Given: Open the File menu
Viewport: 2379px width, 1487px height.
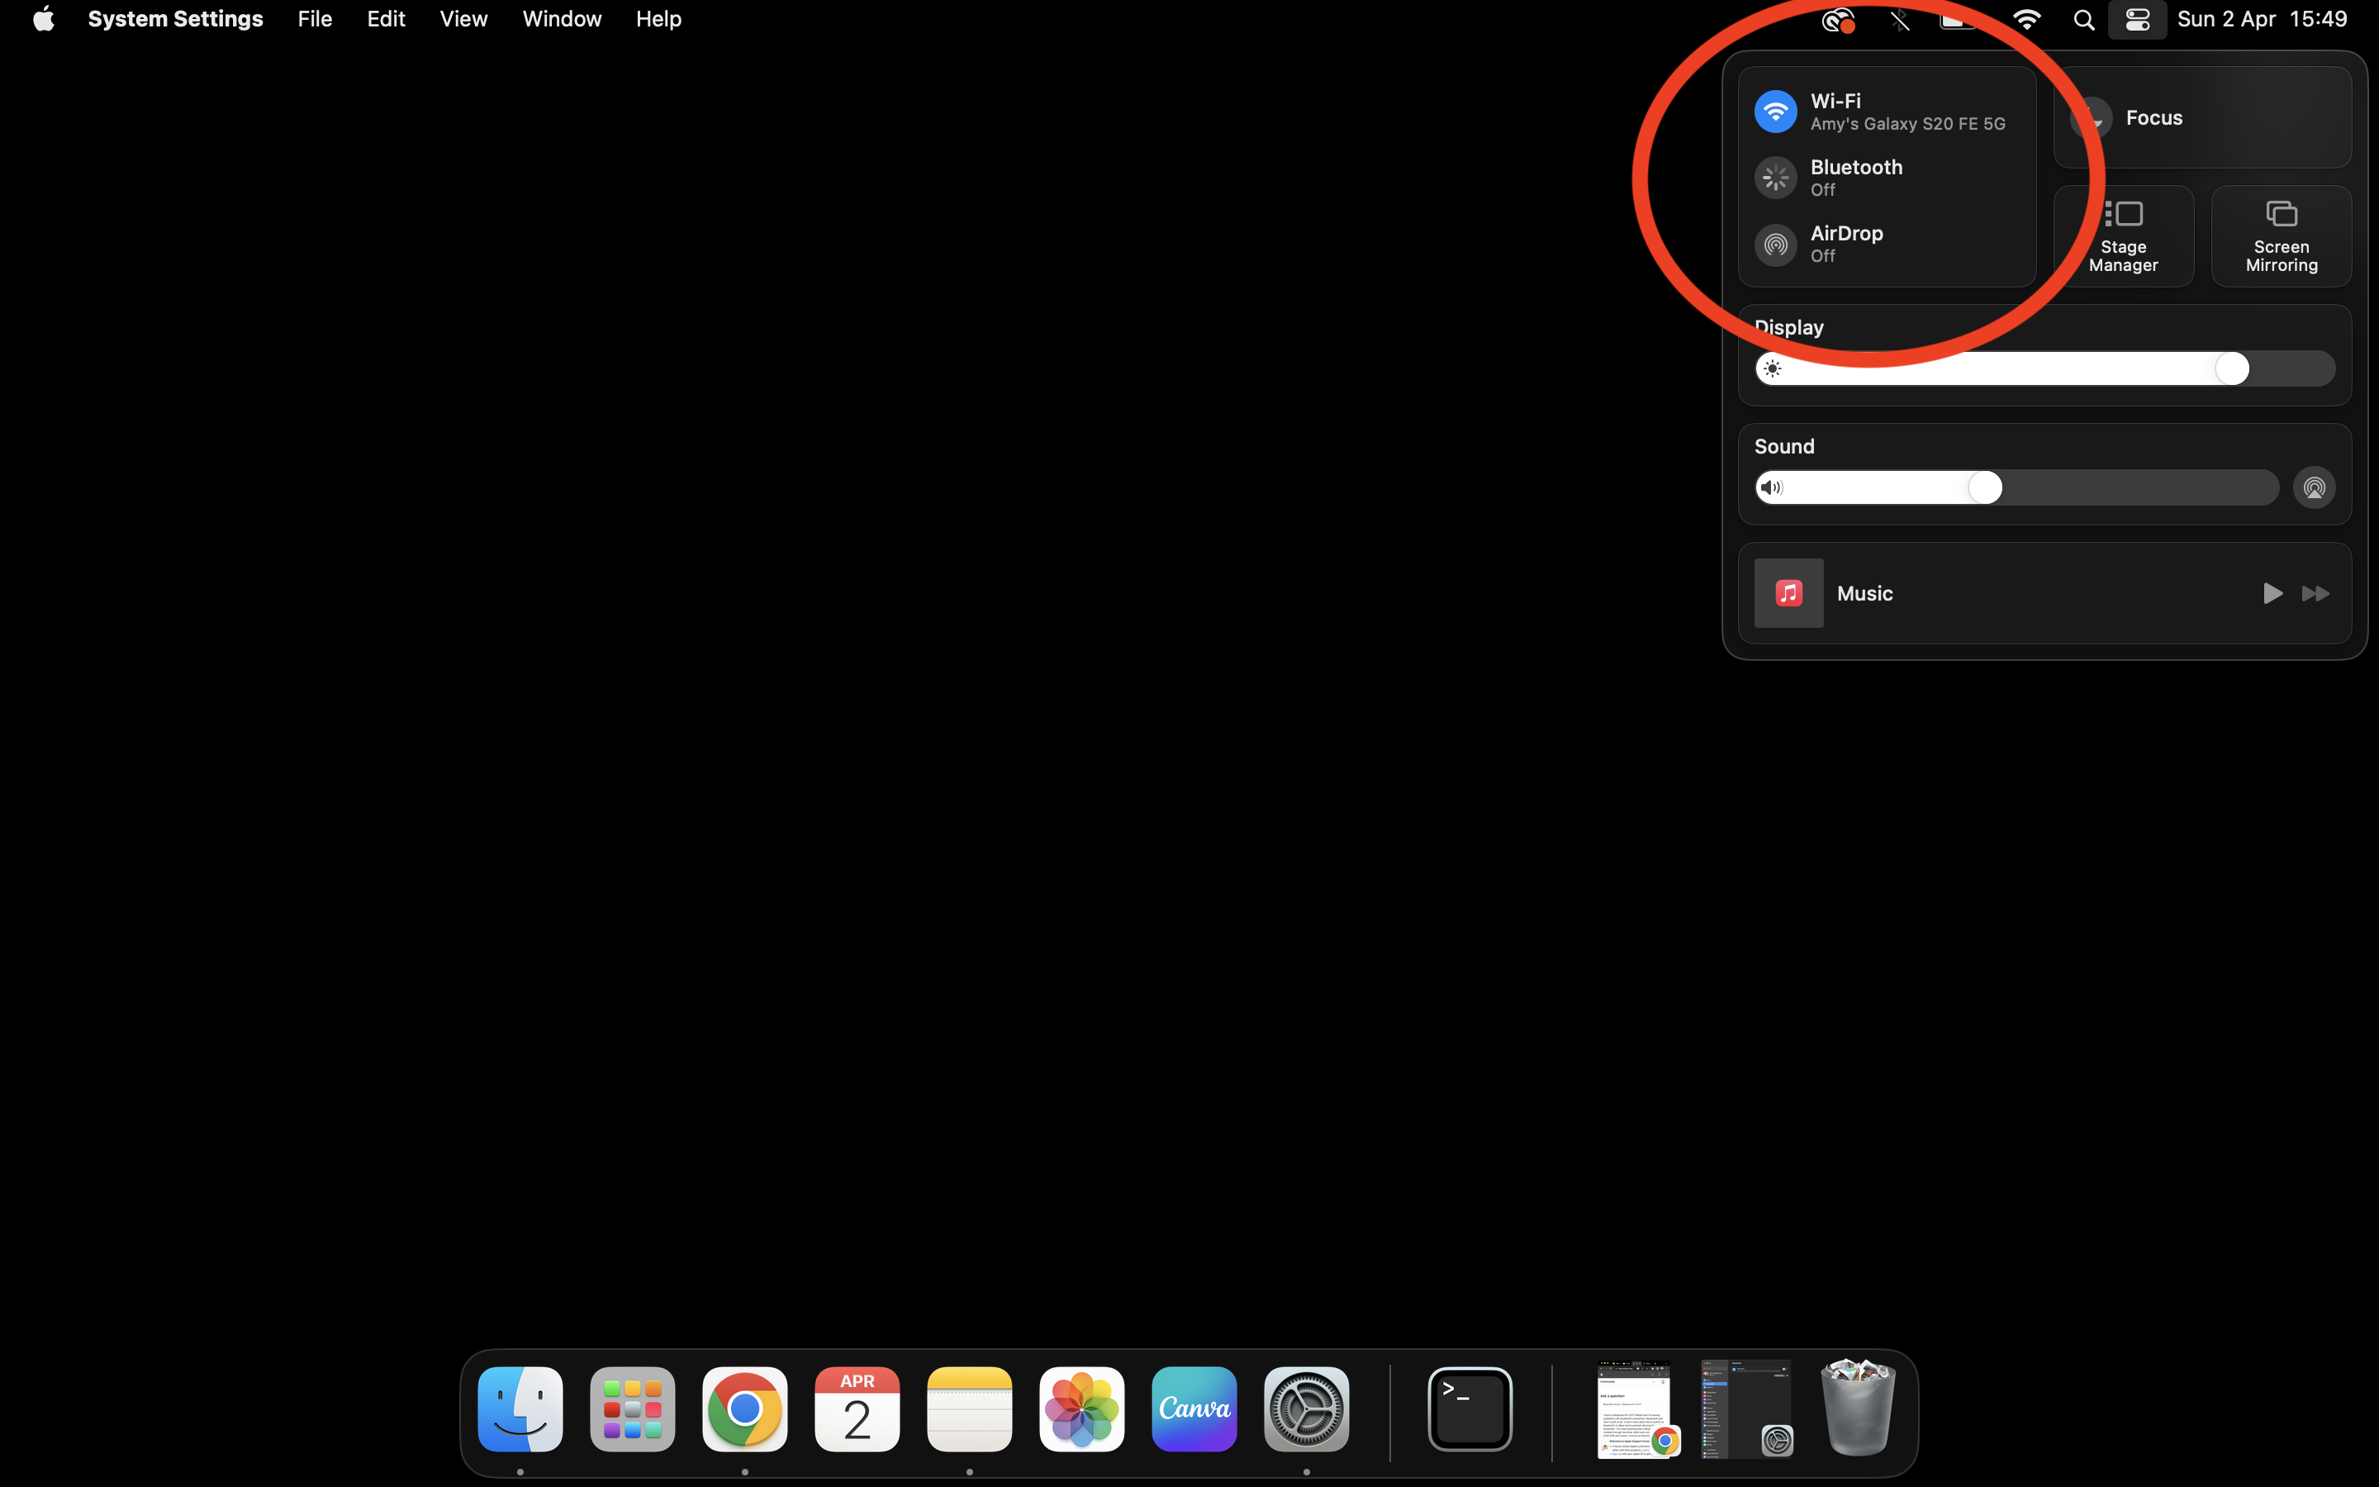Looking at the screenshot, I should pyautogui.click(x=315, y=20).
